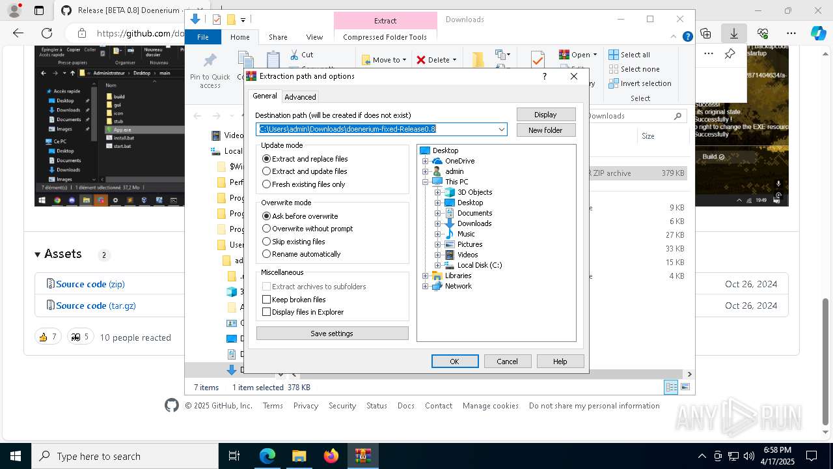Click the Cancel button
833x469 pixels.
508,361
